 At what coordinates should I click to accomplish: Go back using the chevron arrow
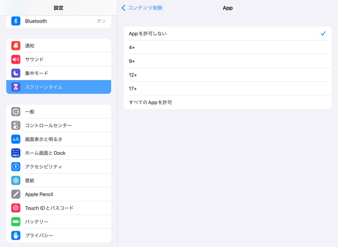123,8
